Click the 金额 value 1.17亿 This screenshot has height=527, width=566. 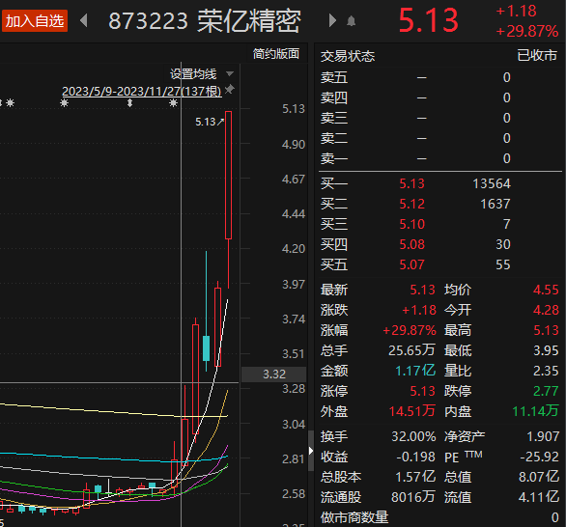(415, 371)
